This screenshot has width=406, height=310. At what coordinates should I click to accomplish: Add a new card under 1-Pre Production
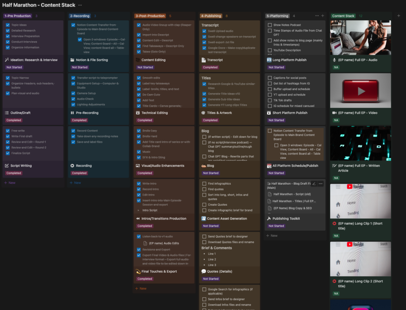tap(10, 183)
